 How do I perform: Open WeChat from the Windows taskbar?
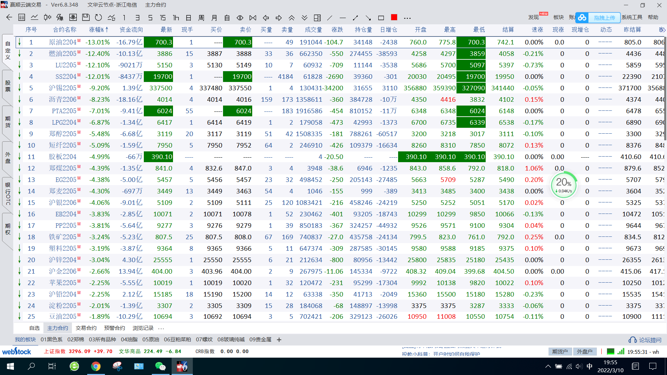(160, 366)
